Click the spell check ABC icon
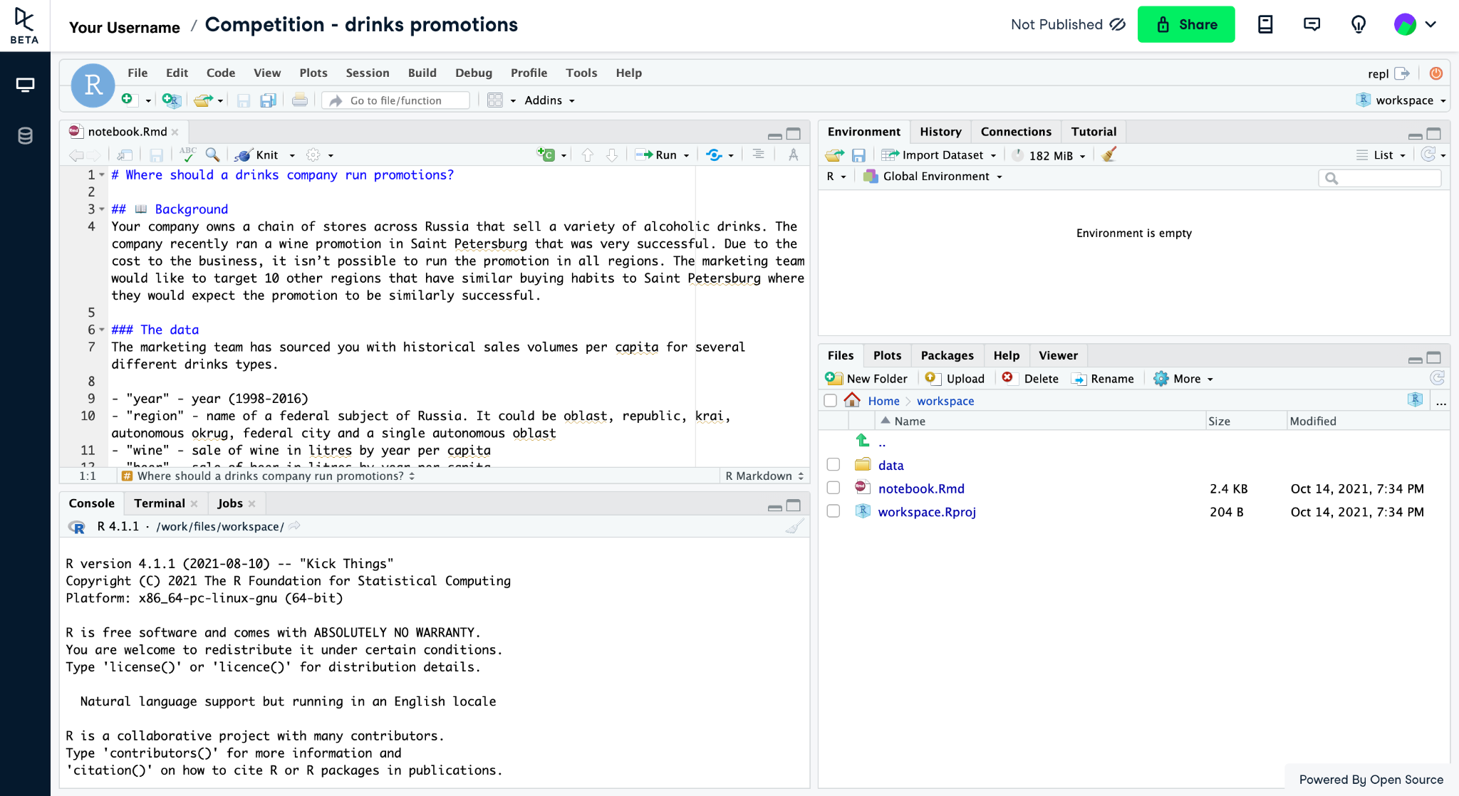 [187, 155]
